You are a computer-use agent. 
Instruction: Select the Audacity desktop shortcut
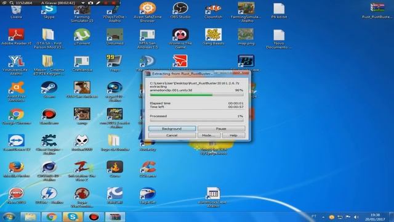(148, 146)
